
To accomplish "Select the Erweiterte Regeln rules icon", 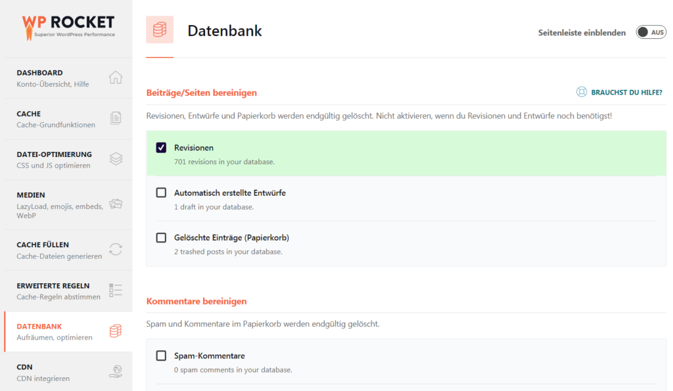I will [x=116, y=290].
